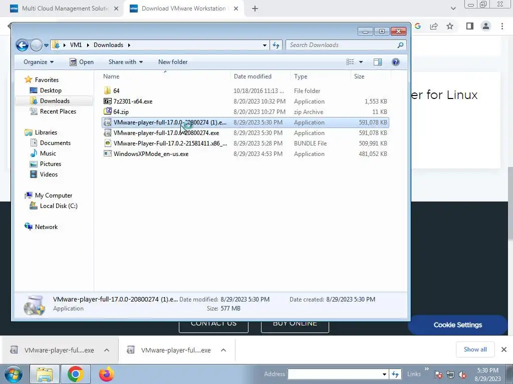
Task: Open Recent Places in Favorites
Action: 58,111
